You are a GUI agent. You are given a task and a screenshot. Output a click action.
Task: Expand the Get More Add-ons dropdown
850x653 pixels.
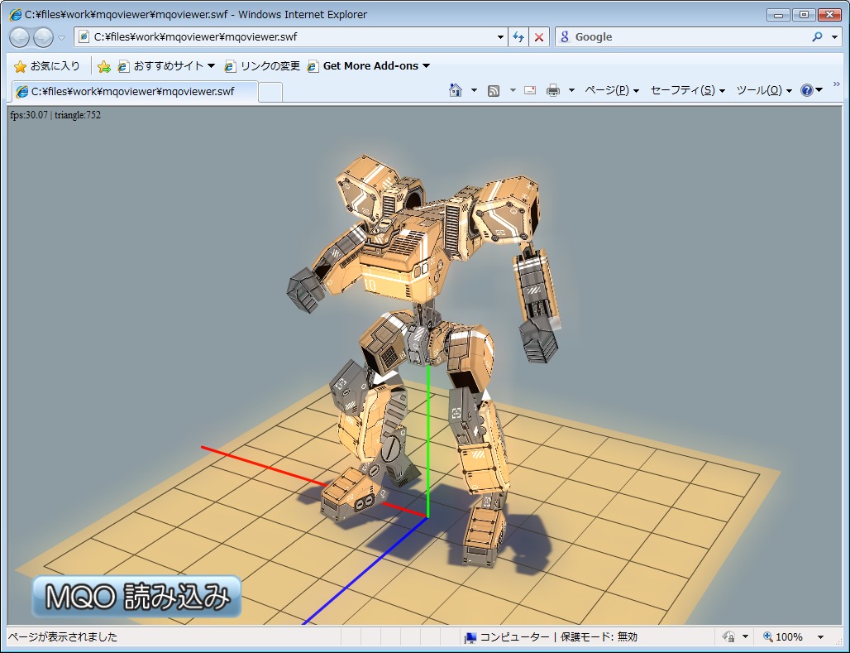(x=426, y=66)
